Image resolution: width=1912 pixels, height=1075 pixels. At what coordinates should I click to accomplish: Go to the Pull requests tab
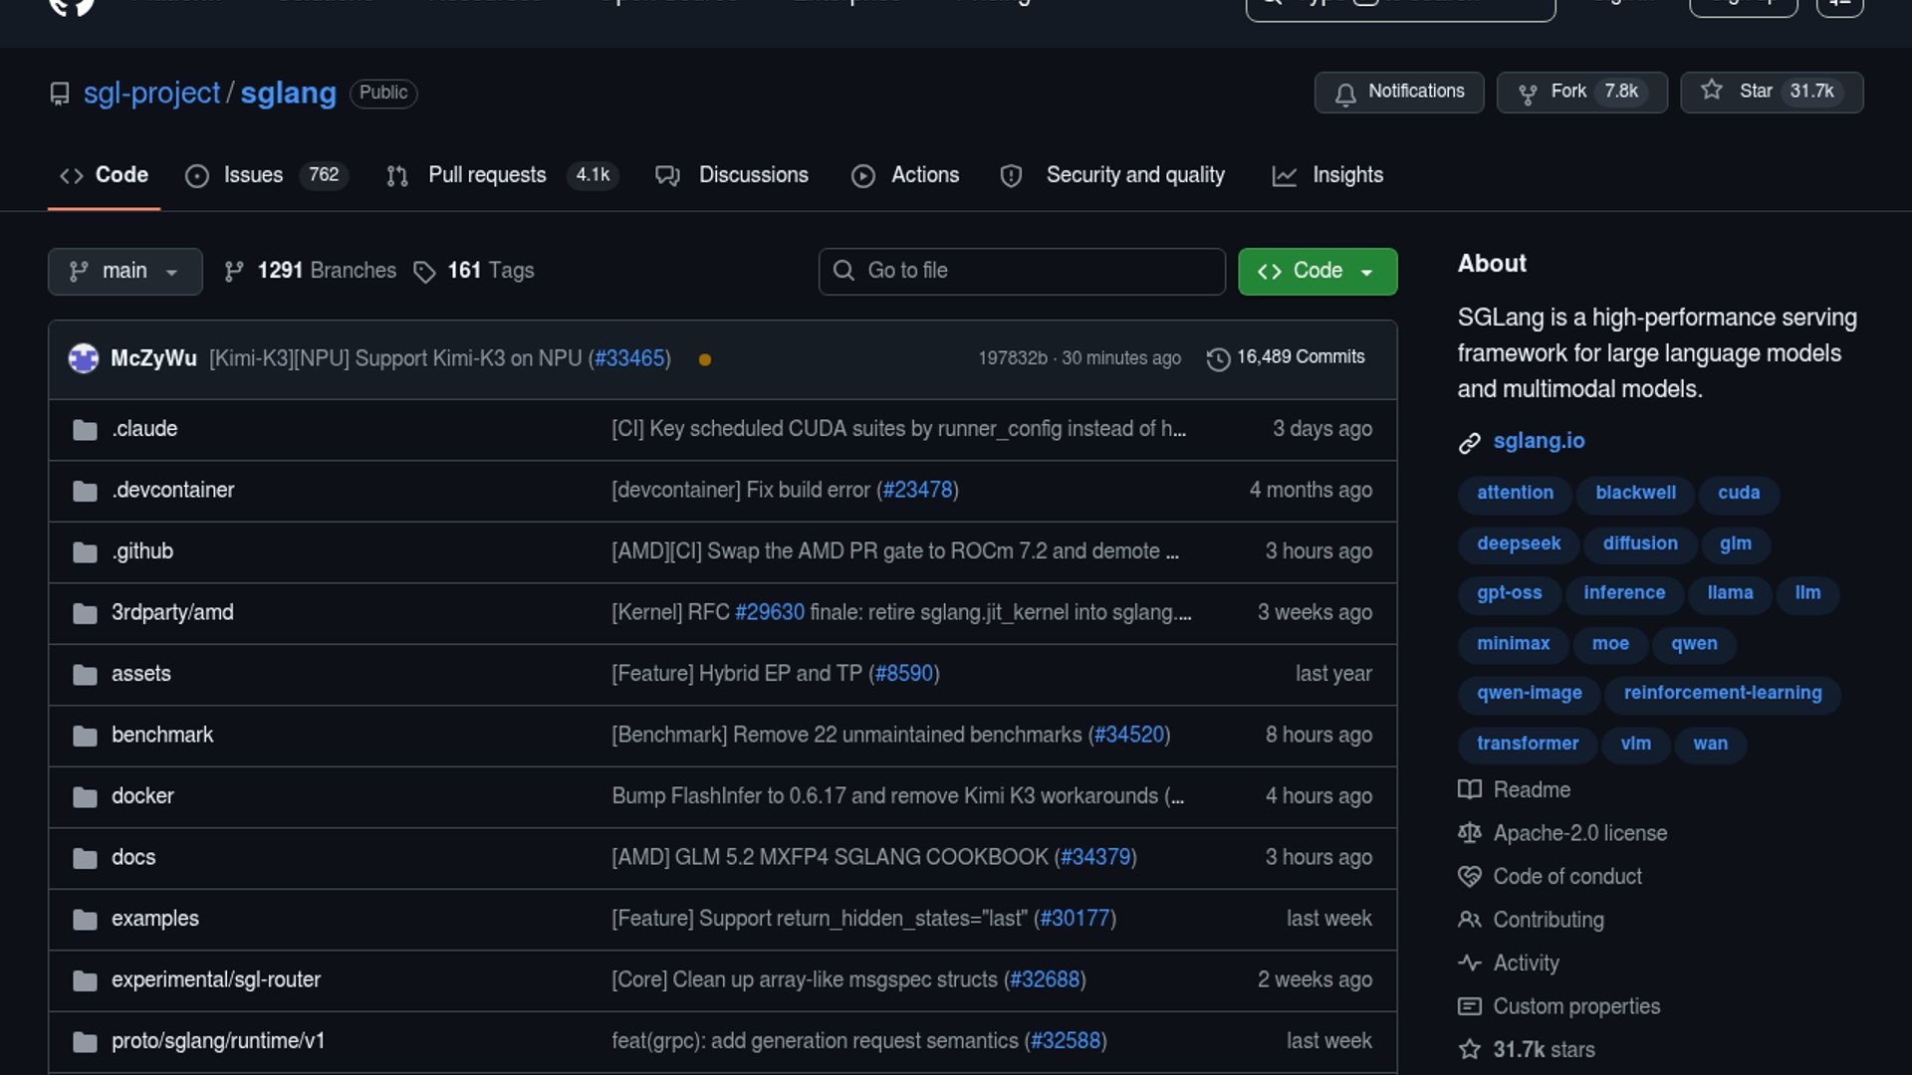pyautogui.click(x=502, y=175)
